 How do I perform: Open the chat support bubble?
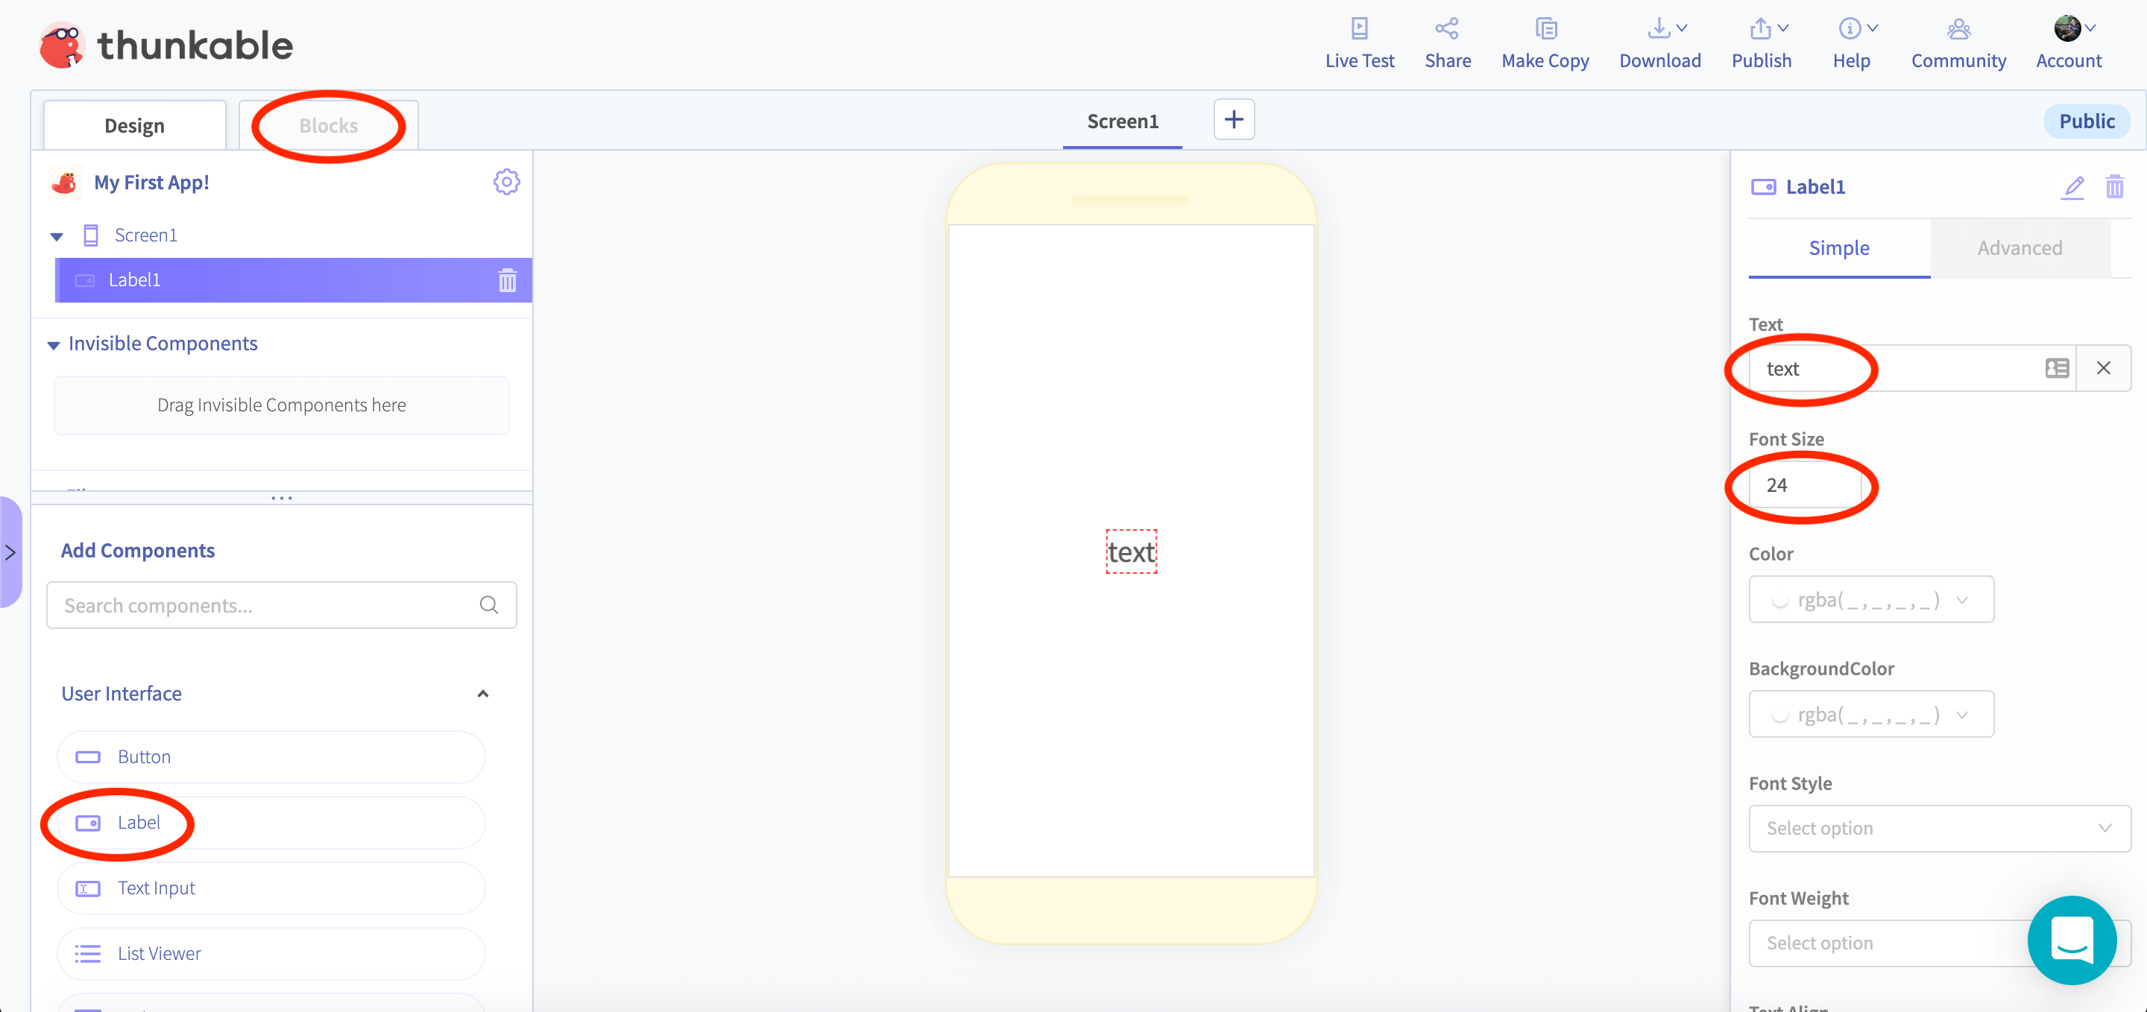2071,940
